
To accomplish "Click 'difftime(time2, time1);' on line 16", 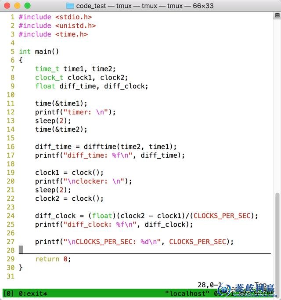I will click(130, 147).
